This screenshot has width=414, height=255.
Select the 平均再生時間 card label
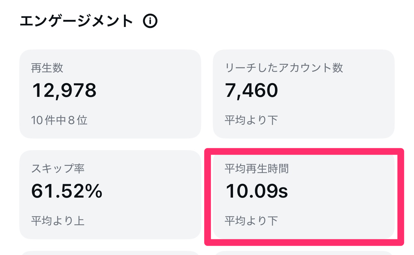click(257, 169)
